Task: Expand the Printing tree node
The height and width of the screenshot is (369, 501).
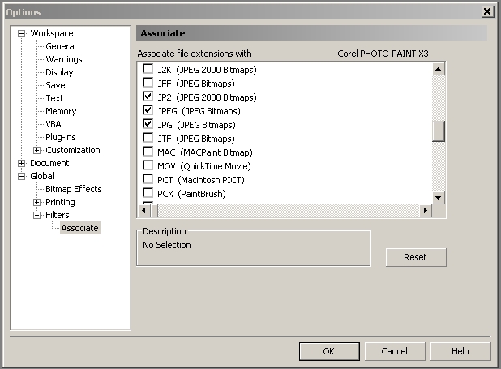Action: [x=37, y=202]
